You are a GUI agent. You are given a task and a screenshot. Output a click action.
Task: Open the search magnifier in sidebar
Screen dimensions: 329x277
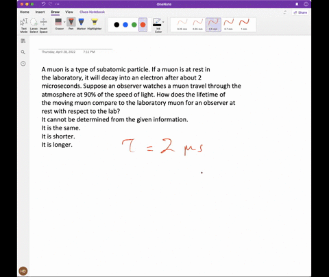23,52
